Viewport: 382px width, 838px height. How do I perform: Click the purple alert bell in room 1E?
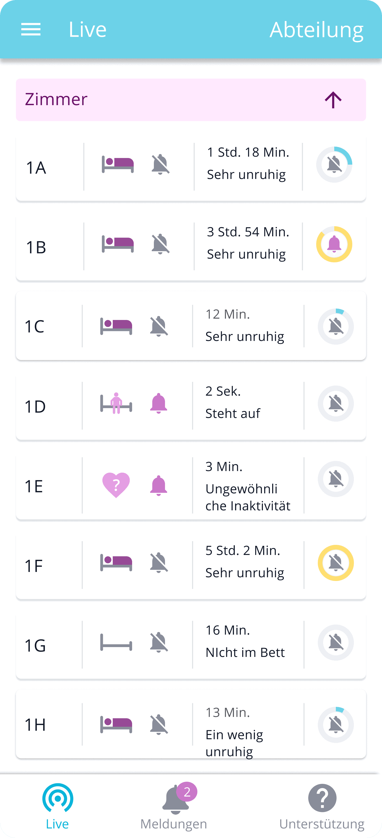click(x=159, y=485)
